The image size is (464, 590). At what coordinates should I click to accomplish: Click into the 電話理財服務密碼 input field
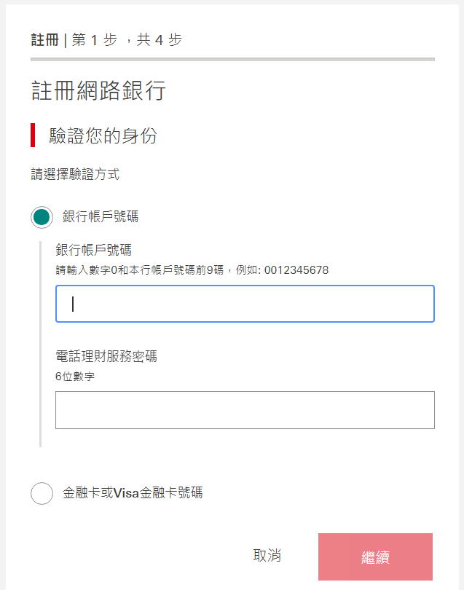coord(245,410)
